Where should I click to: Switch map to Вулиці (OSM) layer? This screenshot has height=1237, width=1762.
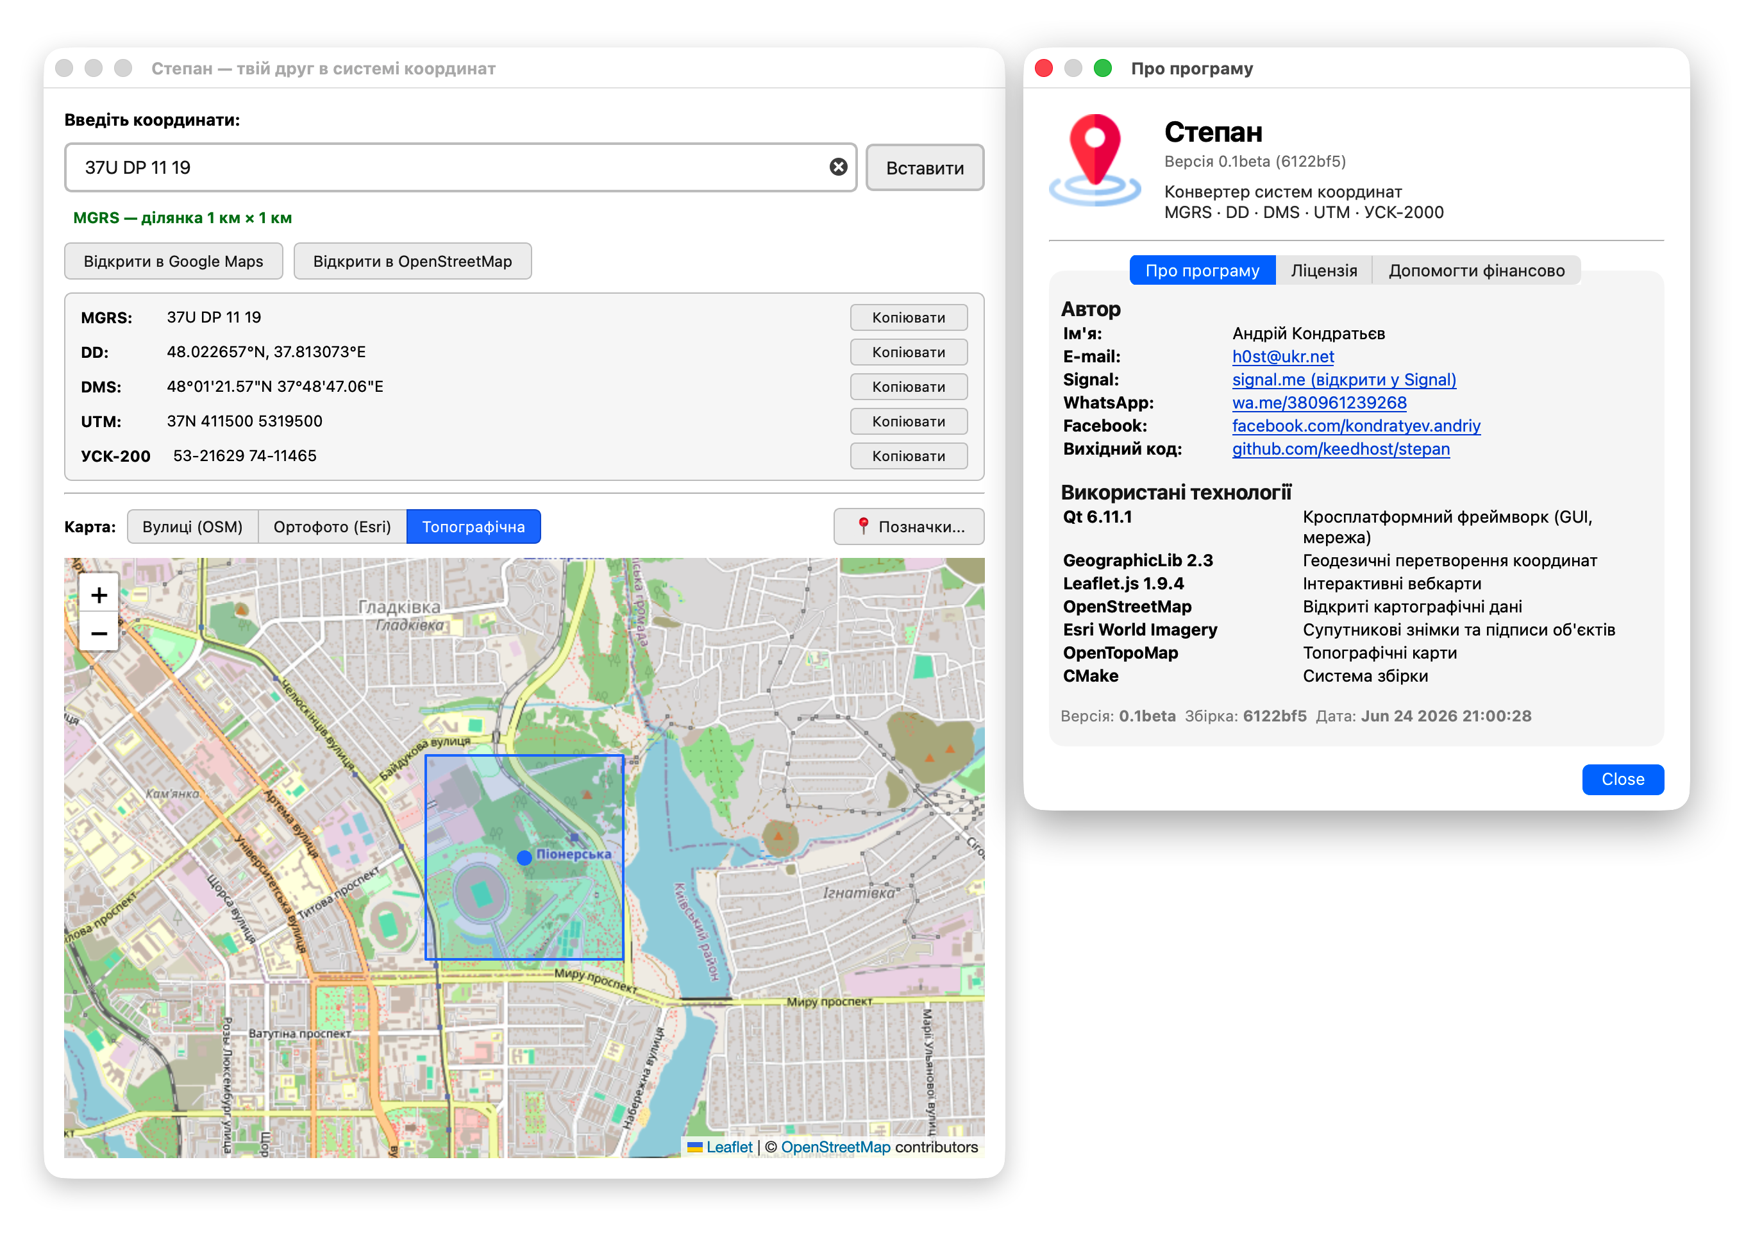[192, 526]
